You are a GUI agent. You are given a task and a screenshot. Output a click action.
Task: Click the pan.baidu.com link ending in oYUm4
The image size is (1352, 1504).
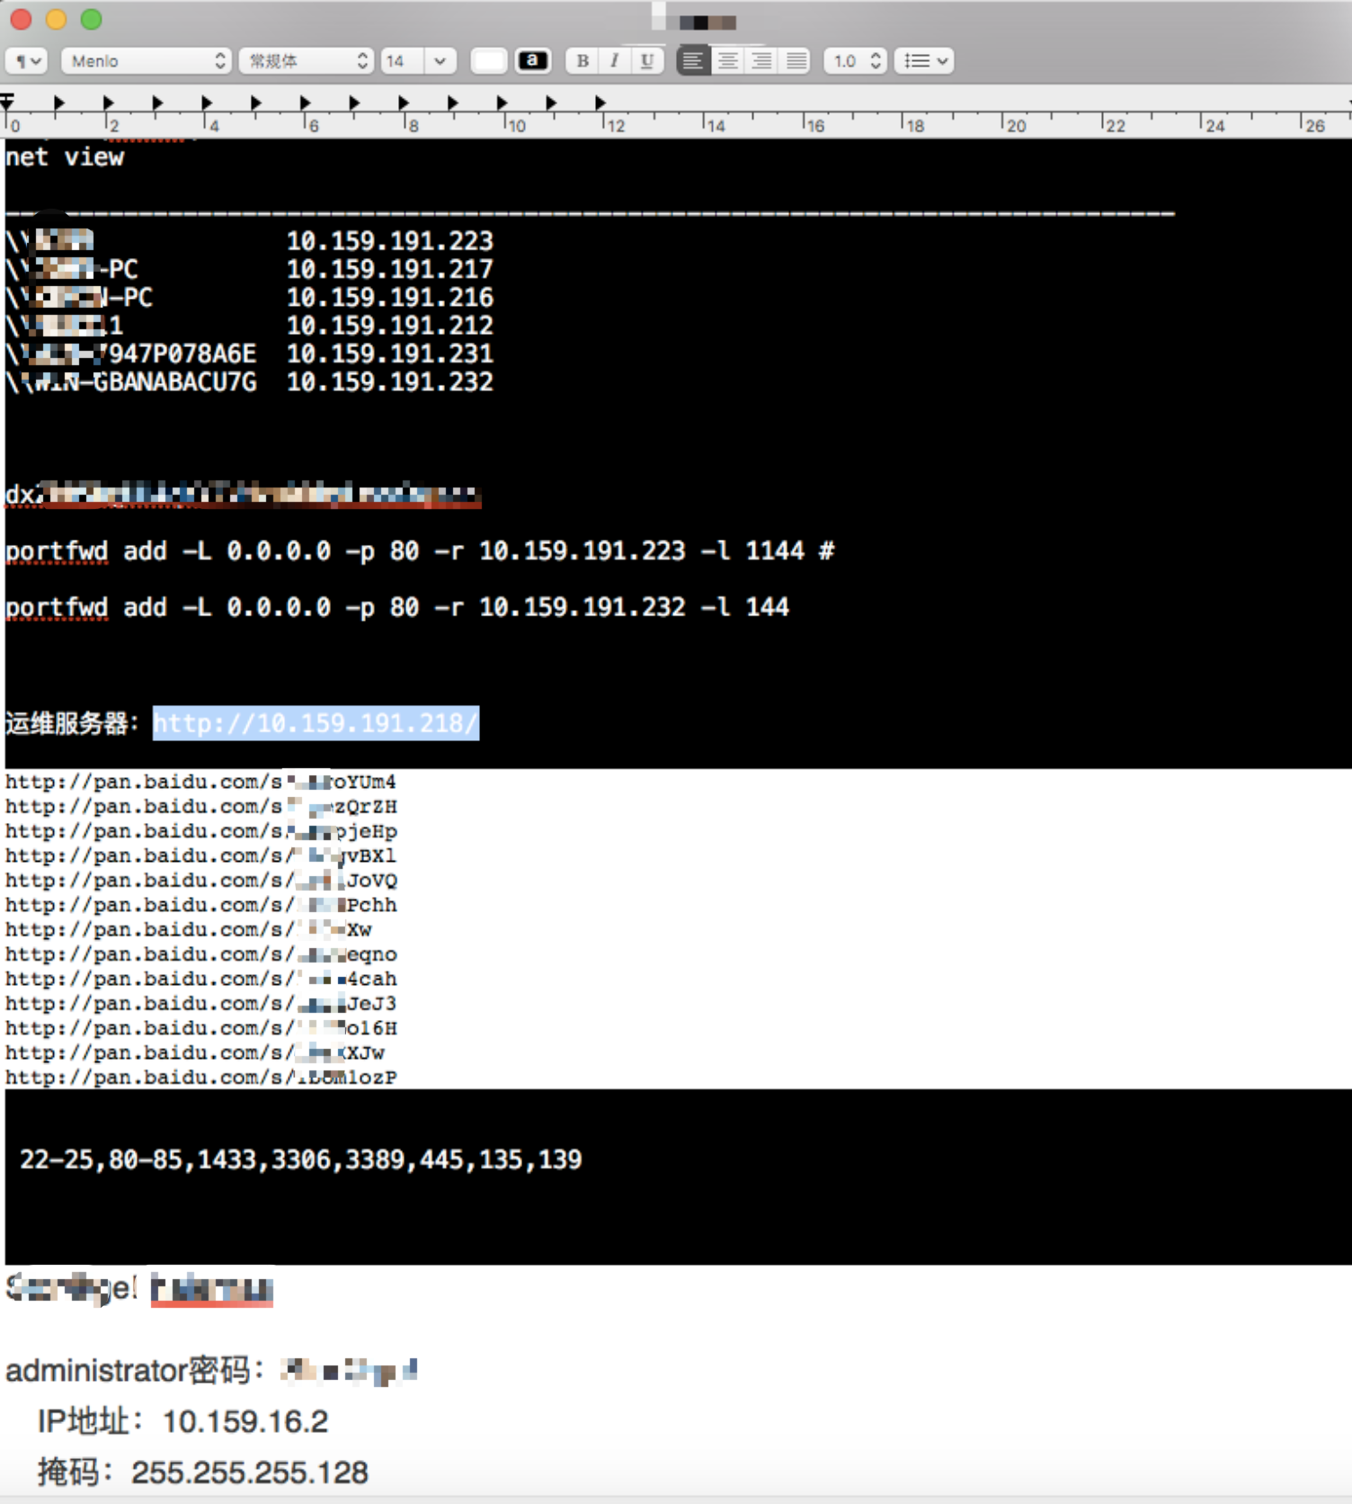(200, 782)
